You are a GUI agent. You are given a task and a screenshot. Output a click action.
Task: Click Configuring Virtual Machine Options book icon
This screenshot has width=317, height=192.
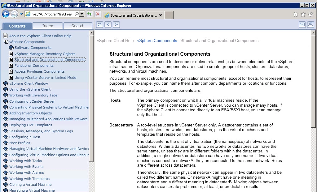pyautogui.click(x=6, y=155)
